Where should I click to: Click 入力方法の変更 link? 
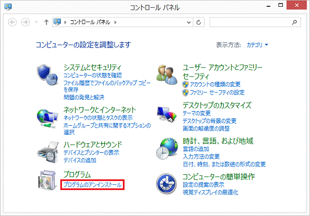tap(201, 157)
